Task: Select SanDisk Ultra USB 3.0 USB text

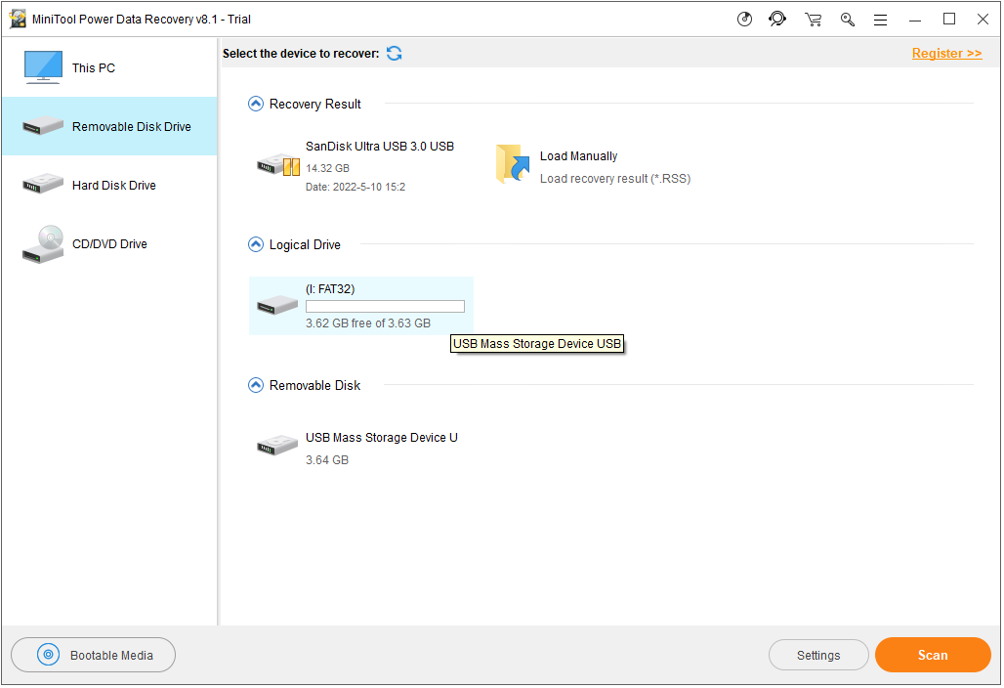Action: (380, 146)
